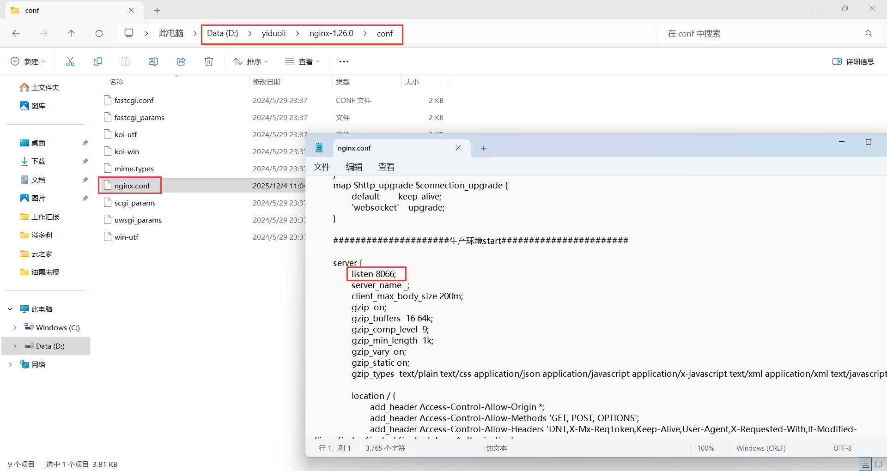Click the Paste icon in toolbar
The image size is (887, 471).
click(126, 61)
